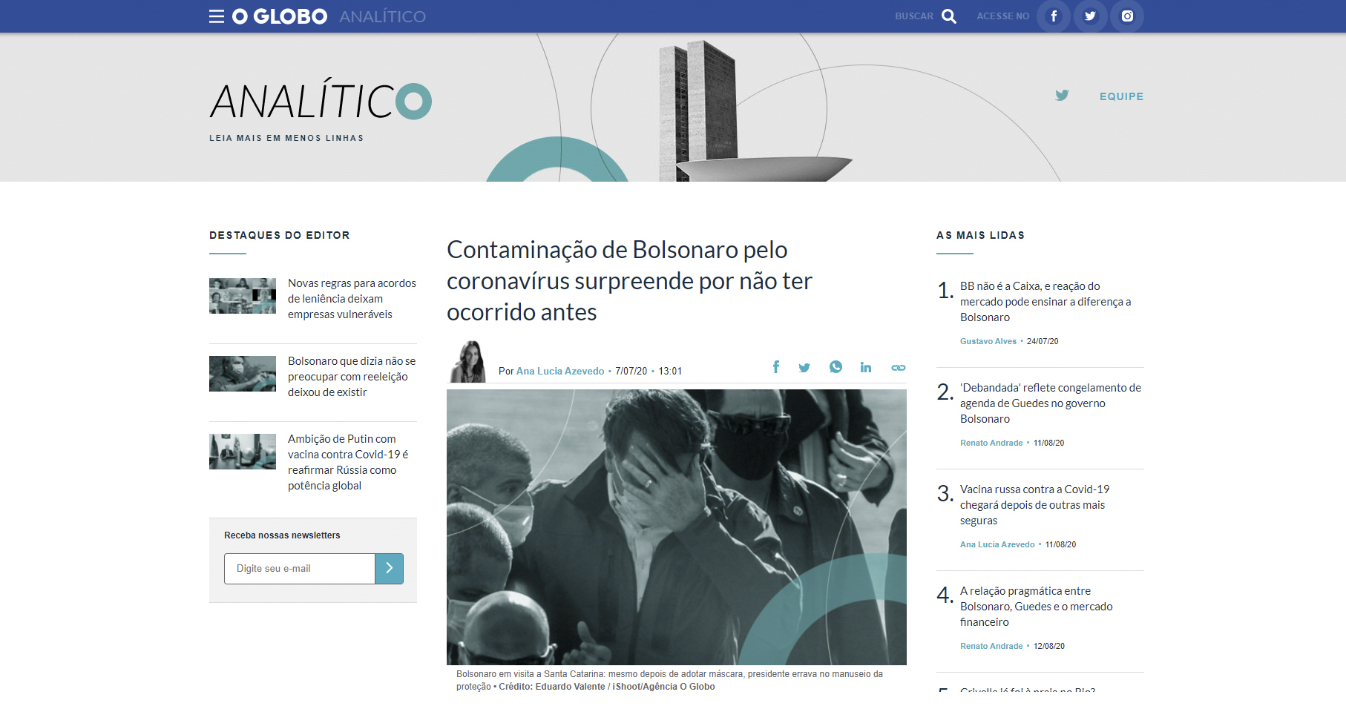Click the BUSCAR label

[x=914, y=16]
